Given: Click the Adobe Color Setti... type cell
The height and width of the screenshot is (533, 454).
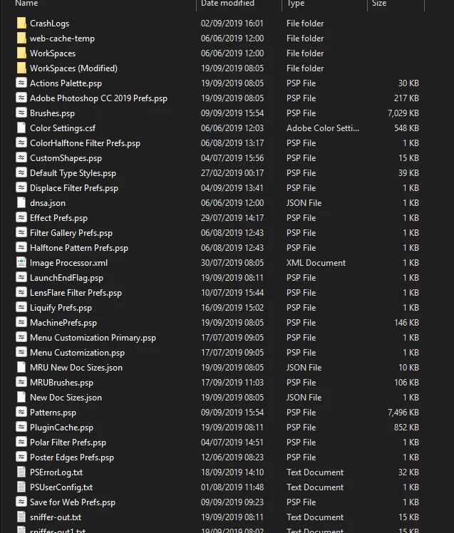Looking at the screenshot, I should tap(323, 128).
